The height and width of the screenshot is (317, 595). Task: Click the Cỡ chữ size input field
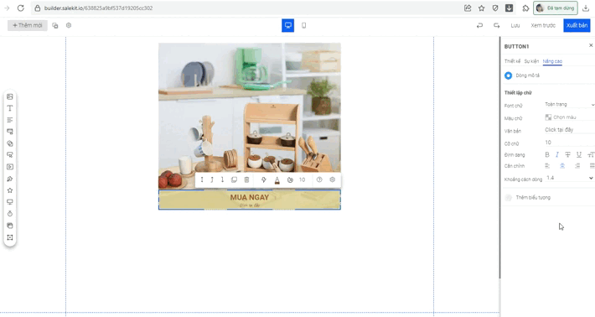569,143
